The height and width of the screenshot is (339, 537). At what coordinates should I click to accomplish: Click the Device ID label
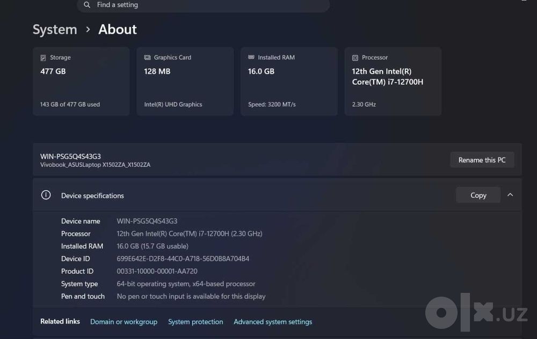pyautogui.click(x=75, y=259)
